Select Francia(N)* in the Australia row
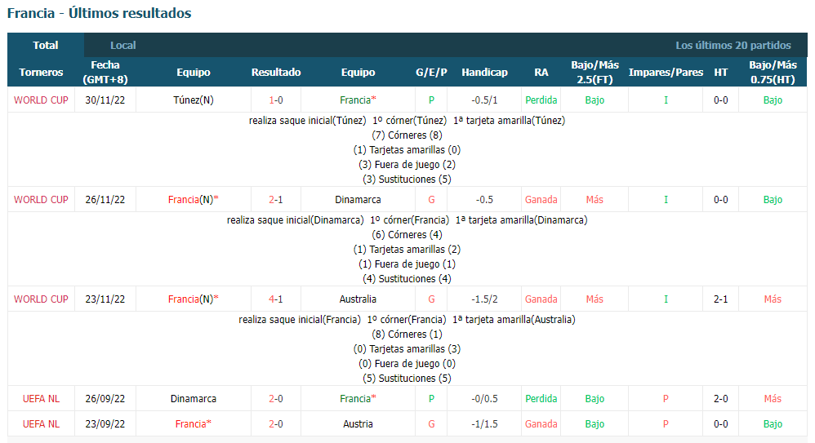Screen dimensions: 815x443 (x=194, y=299)
